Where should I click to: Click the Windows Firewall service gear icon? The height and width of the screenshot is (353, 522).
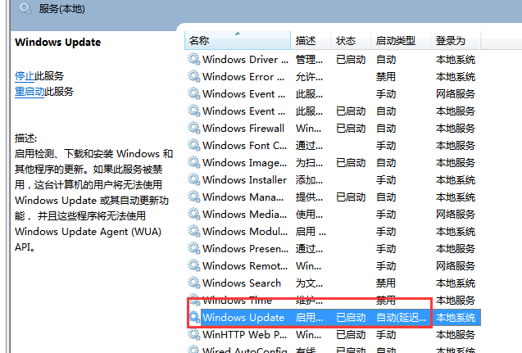click(193, 128)
